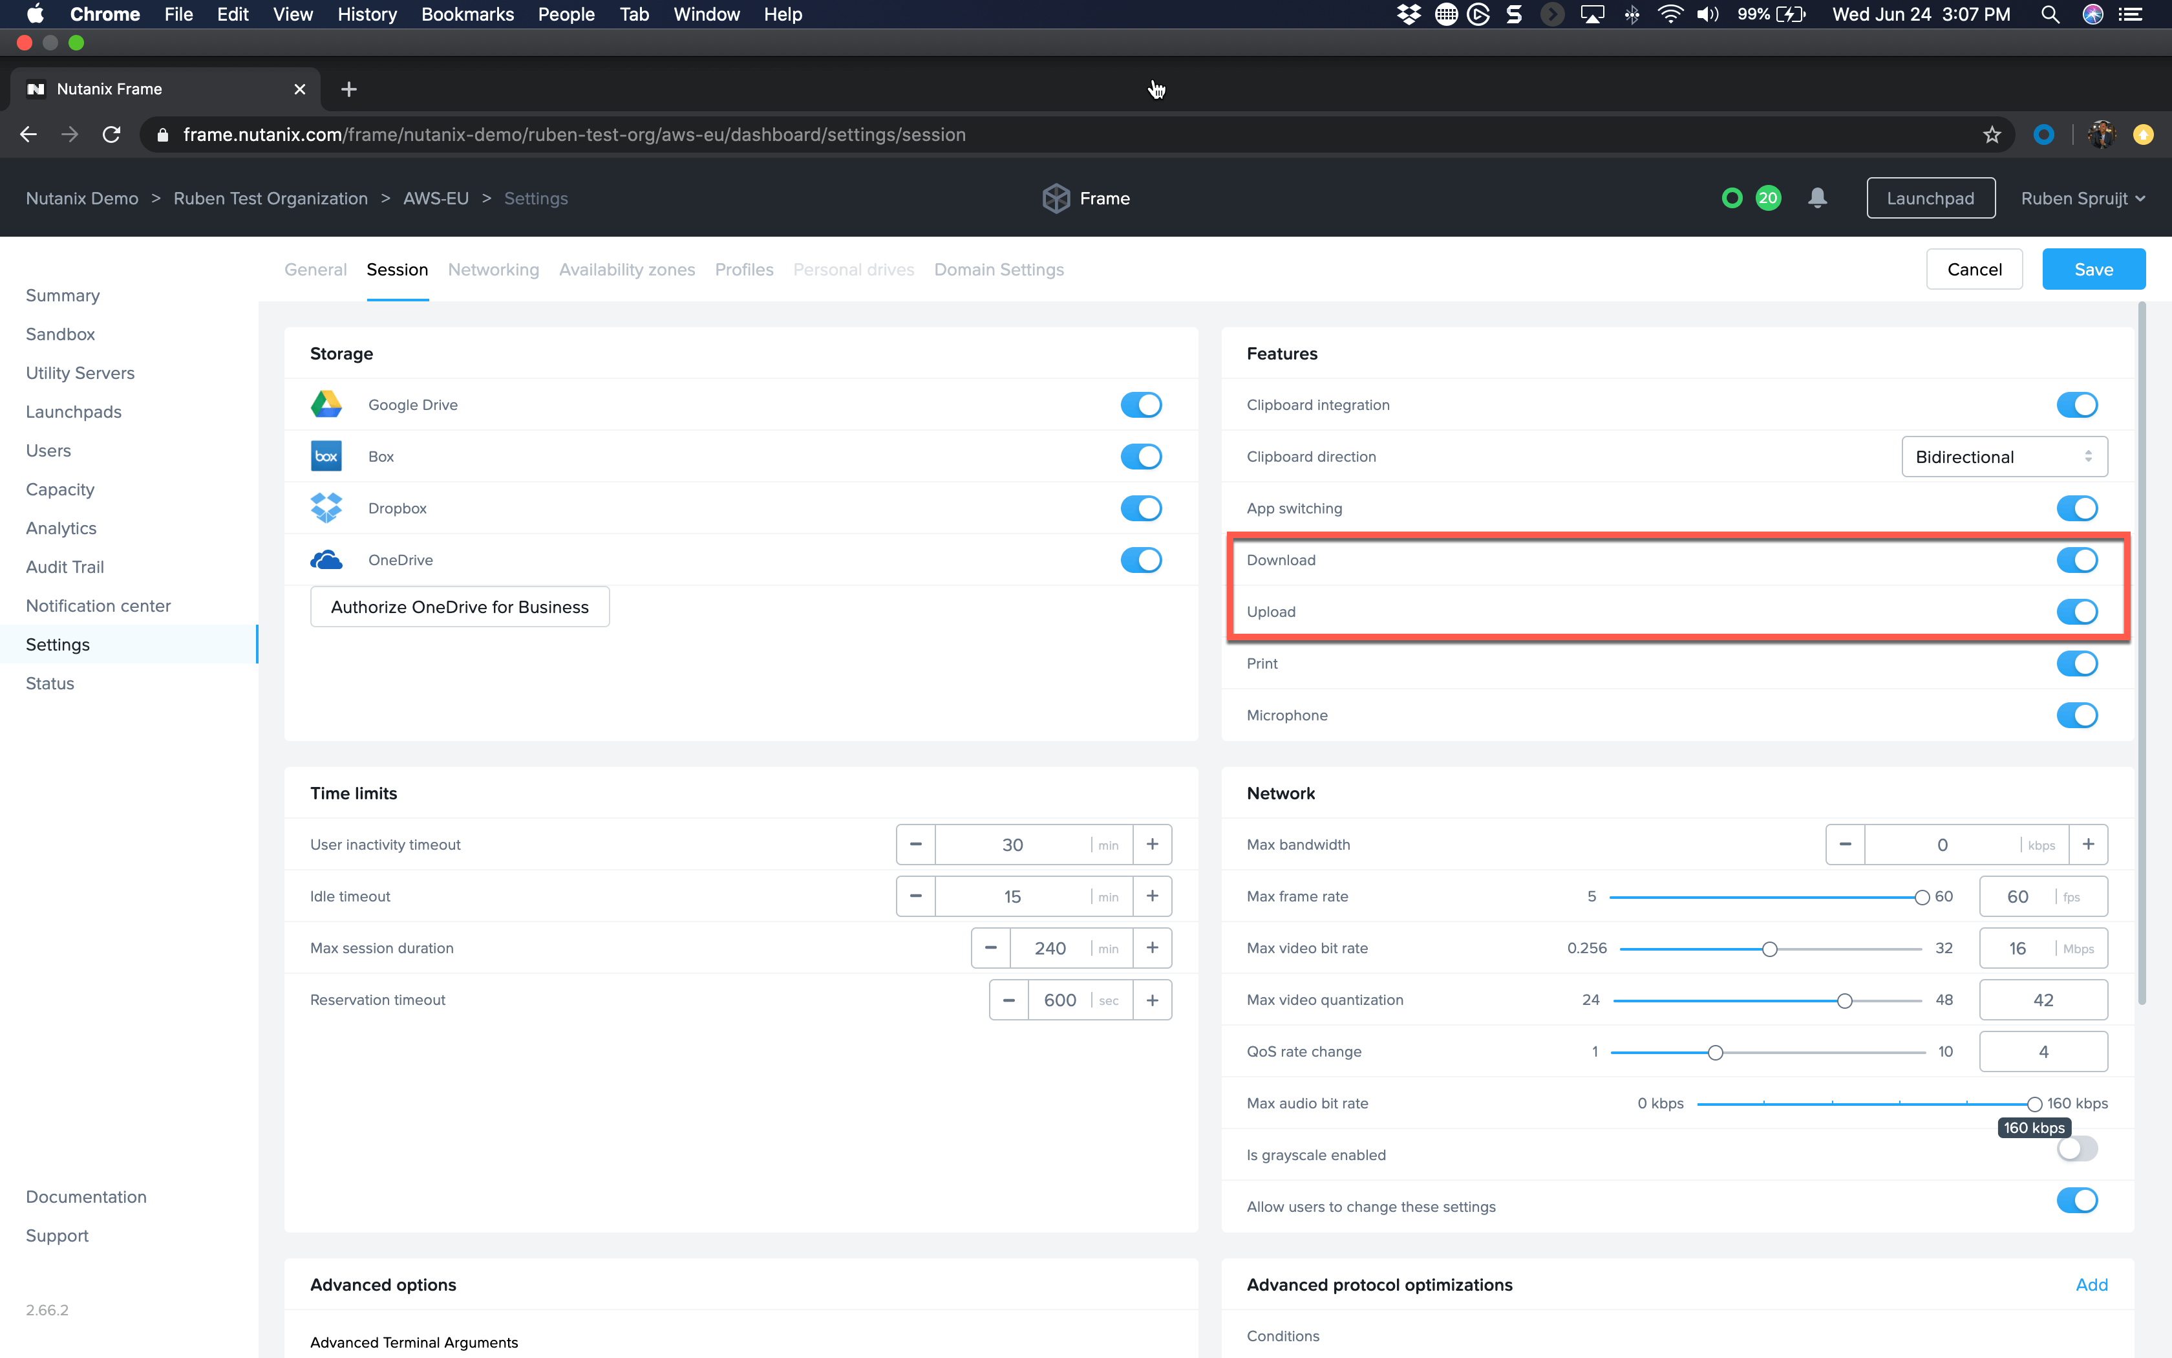The image size is (2172, 1358).
Task: Bookmark page with the star icon
Action: click(1992, 135)
